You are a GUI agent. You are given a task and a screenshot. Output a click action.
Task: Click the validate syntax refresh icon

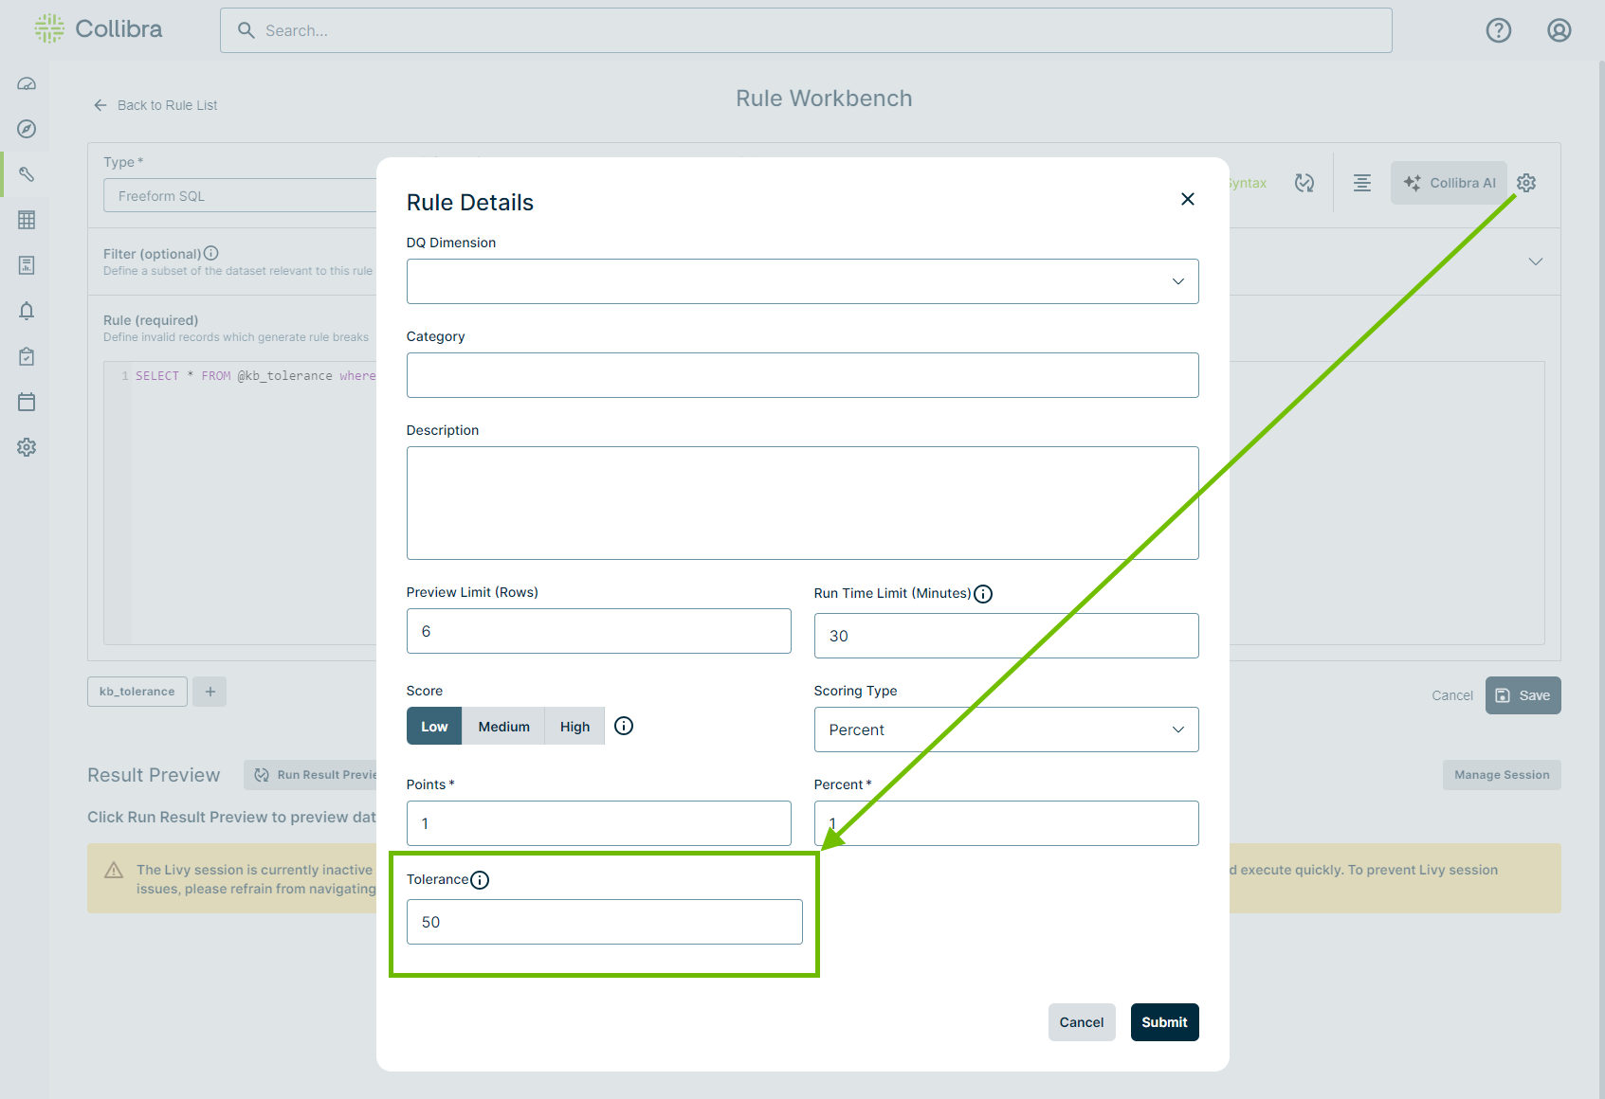coord(1304,183)
